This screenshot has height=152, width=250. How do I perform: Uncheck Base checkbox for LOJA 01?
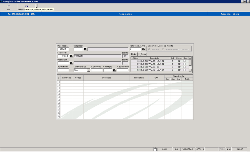(x=184, y=61)
